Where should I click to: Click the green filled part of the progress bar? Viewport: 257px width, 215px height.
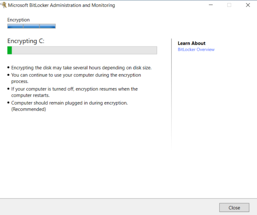(10, 50)
